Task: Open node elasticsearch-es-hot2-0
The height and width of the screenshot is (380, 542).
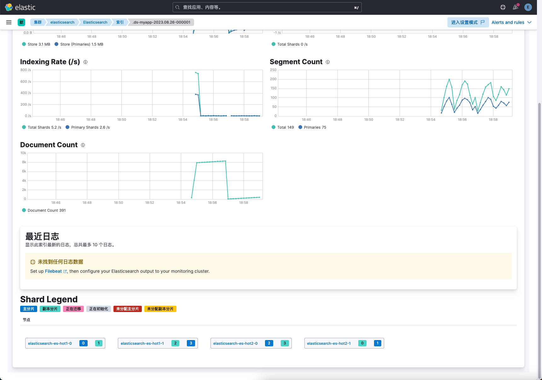Action: click(235, 344)
